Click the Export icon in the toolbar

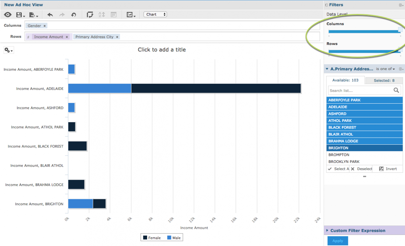32,14
